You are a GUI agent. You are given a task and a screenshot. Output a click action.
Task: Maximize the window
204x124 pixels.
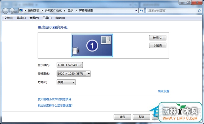coord(188,3)
